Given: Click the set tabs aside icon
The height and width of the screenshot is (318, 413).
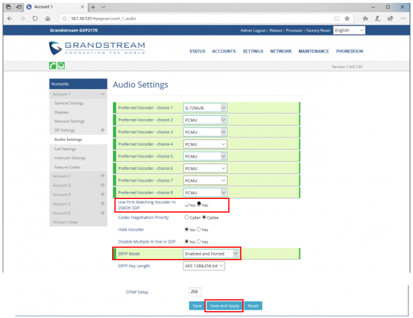Looking at the screenshot, I should pyautogui.click(x=19, y=7).
